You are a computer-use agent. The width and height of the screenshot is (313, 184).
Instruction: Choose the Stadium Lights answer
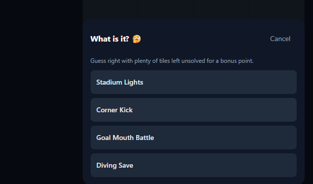click(194, 82)
